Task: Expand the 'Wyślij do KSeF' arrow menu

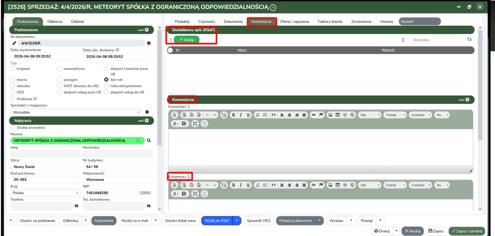Action: click(x=238, y=221)
